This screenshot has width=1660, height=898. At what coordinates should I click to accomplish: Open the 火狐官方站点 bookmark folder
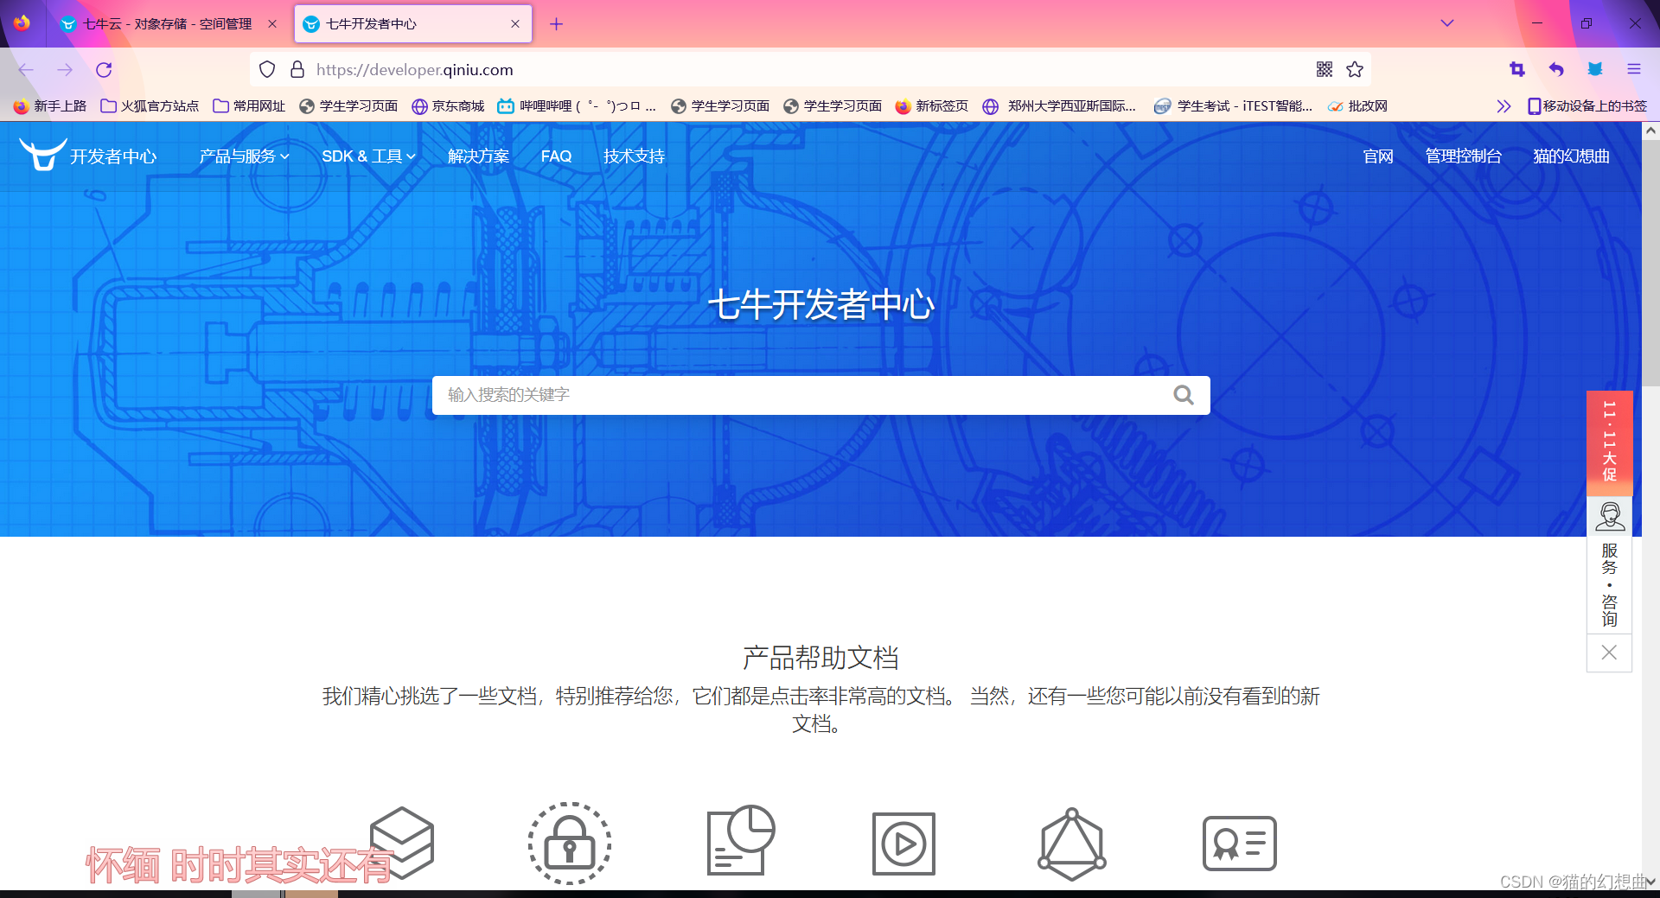point(150,106)
